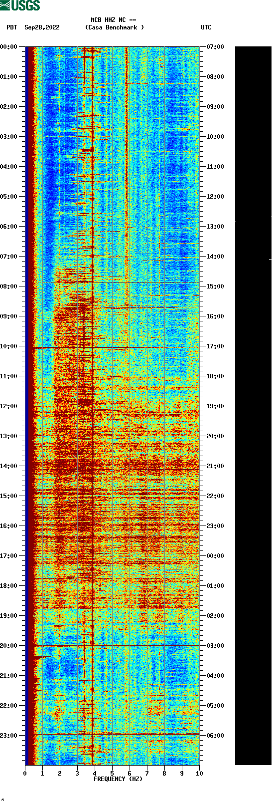Click the black waveform panel beside the spectrogram

click(253, 406)
